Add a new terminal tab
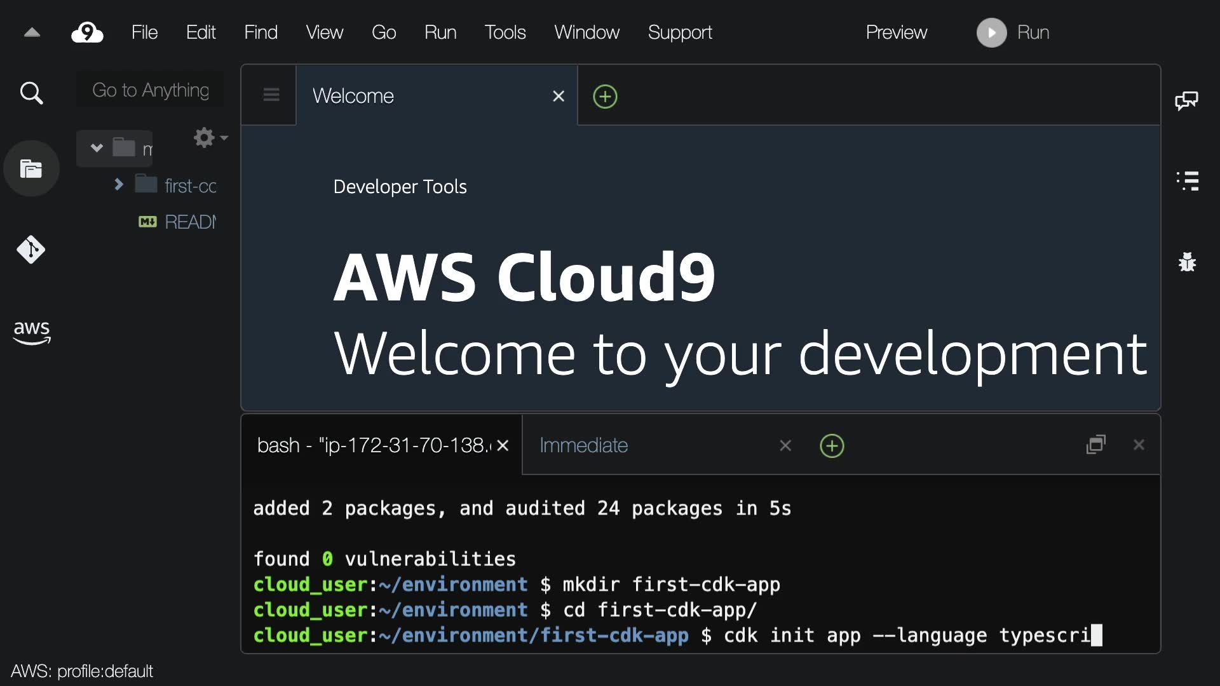The width and height of the screenshot is (1220, 686). pyautogui.click(x=832, y=446)
